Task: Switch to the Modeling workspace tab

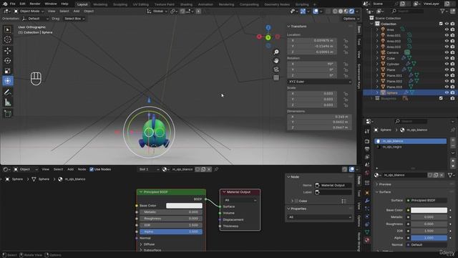Action: click(100, 4)
